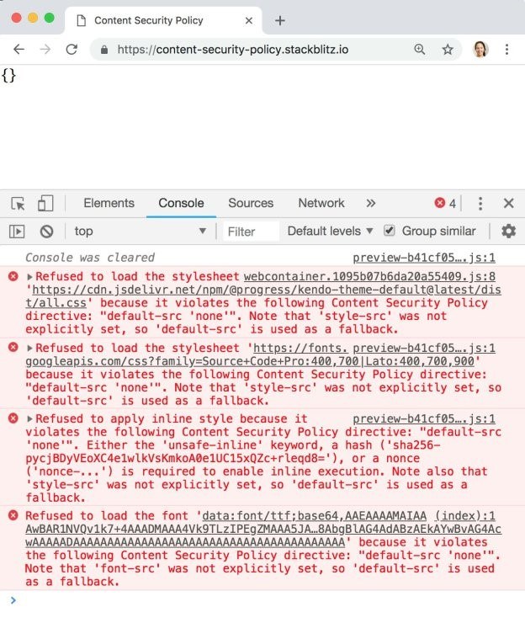Image resolution: width=525 pixels, height=639 pixels.
Task: Open the Default levels dropdown
Action: click(330, 231)
